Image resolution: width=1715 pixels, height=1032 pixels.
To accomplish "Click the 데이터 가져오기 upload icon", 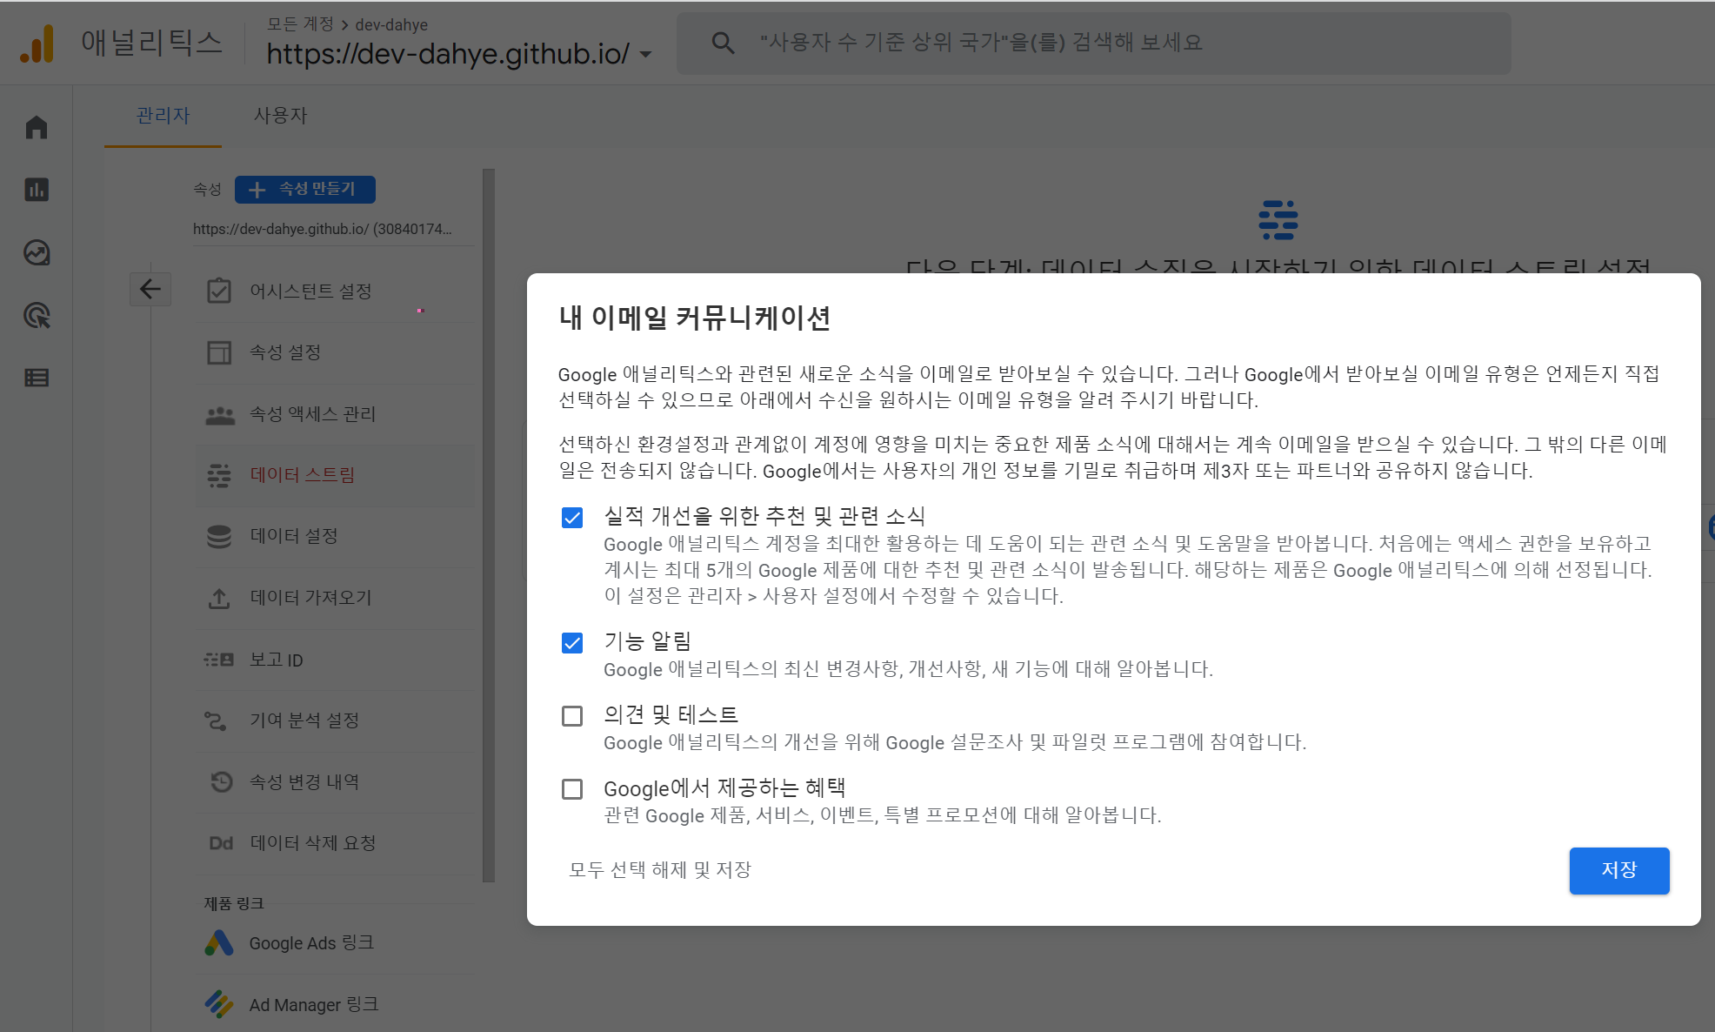I will tap(219, 599).
